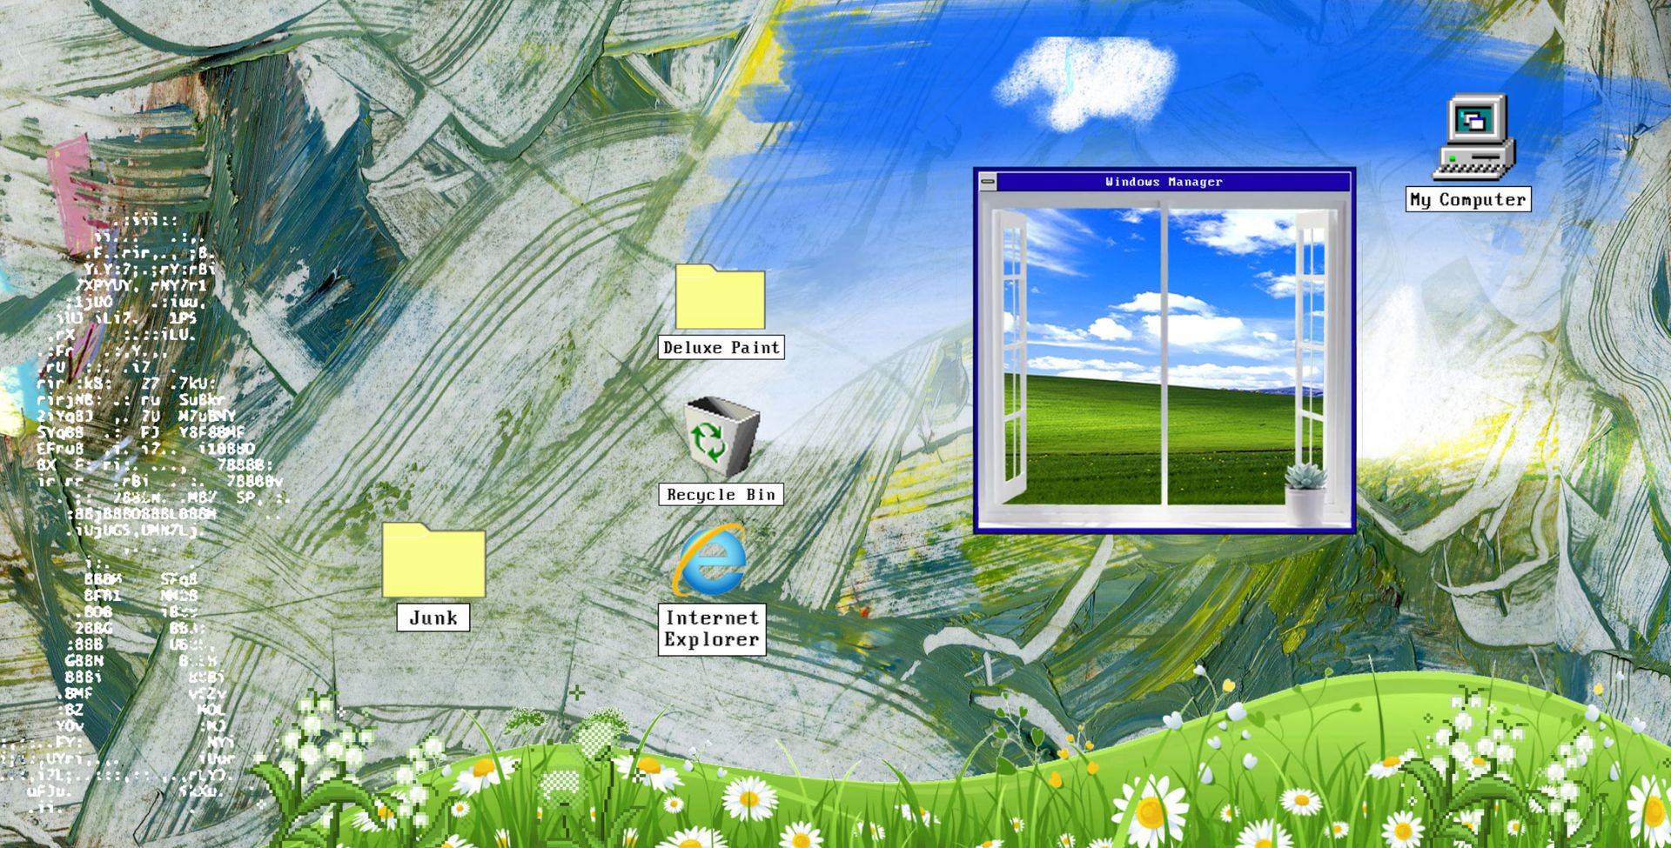Click the Windows Manager title bar text
Viewport: 1671px width, 848px height.
[x=1164, y=182]
